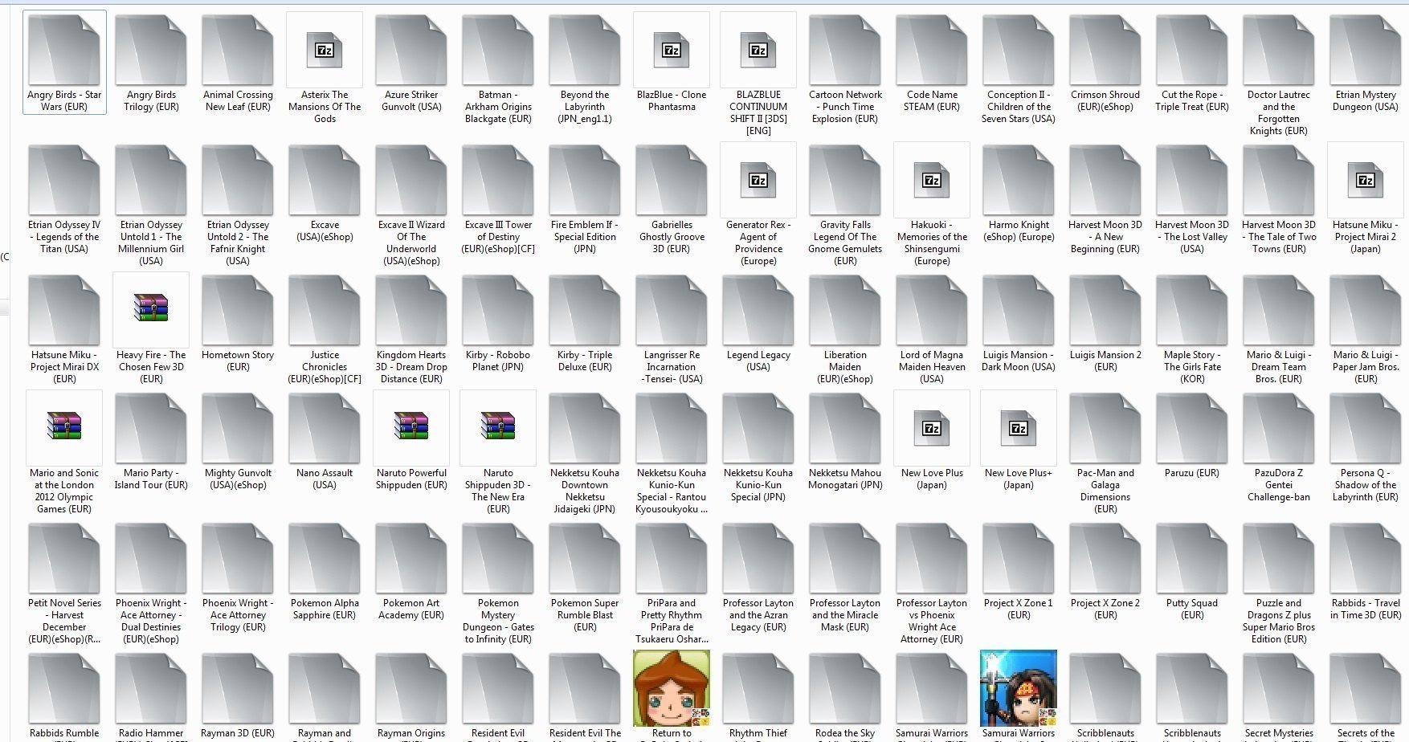Click the "Liberation Maiden (EUR)(eShop)" label

coord(845,367)
